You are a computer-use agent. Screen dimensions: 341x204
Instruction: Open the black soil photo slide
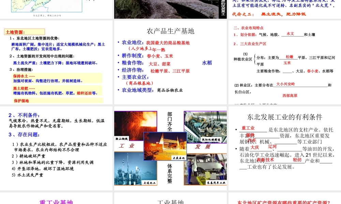170,9
